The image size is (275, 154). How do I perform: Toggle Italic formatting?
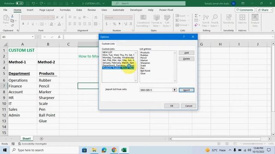(x=27, y=24)
